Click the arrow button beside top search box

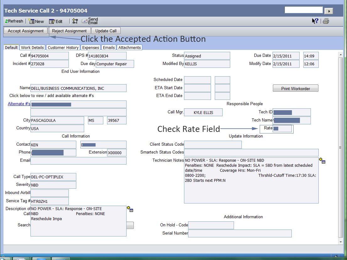(x=328, y=11)
